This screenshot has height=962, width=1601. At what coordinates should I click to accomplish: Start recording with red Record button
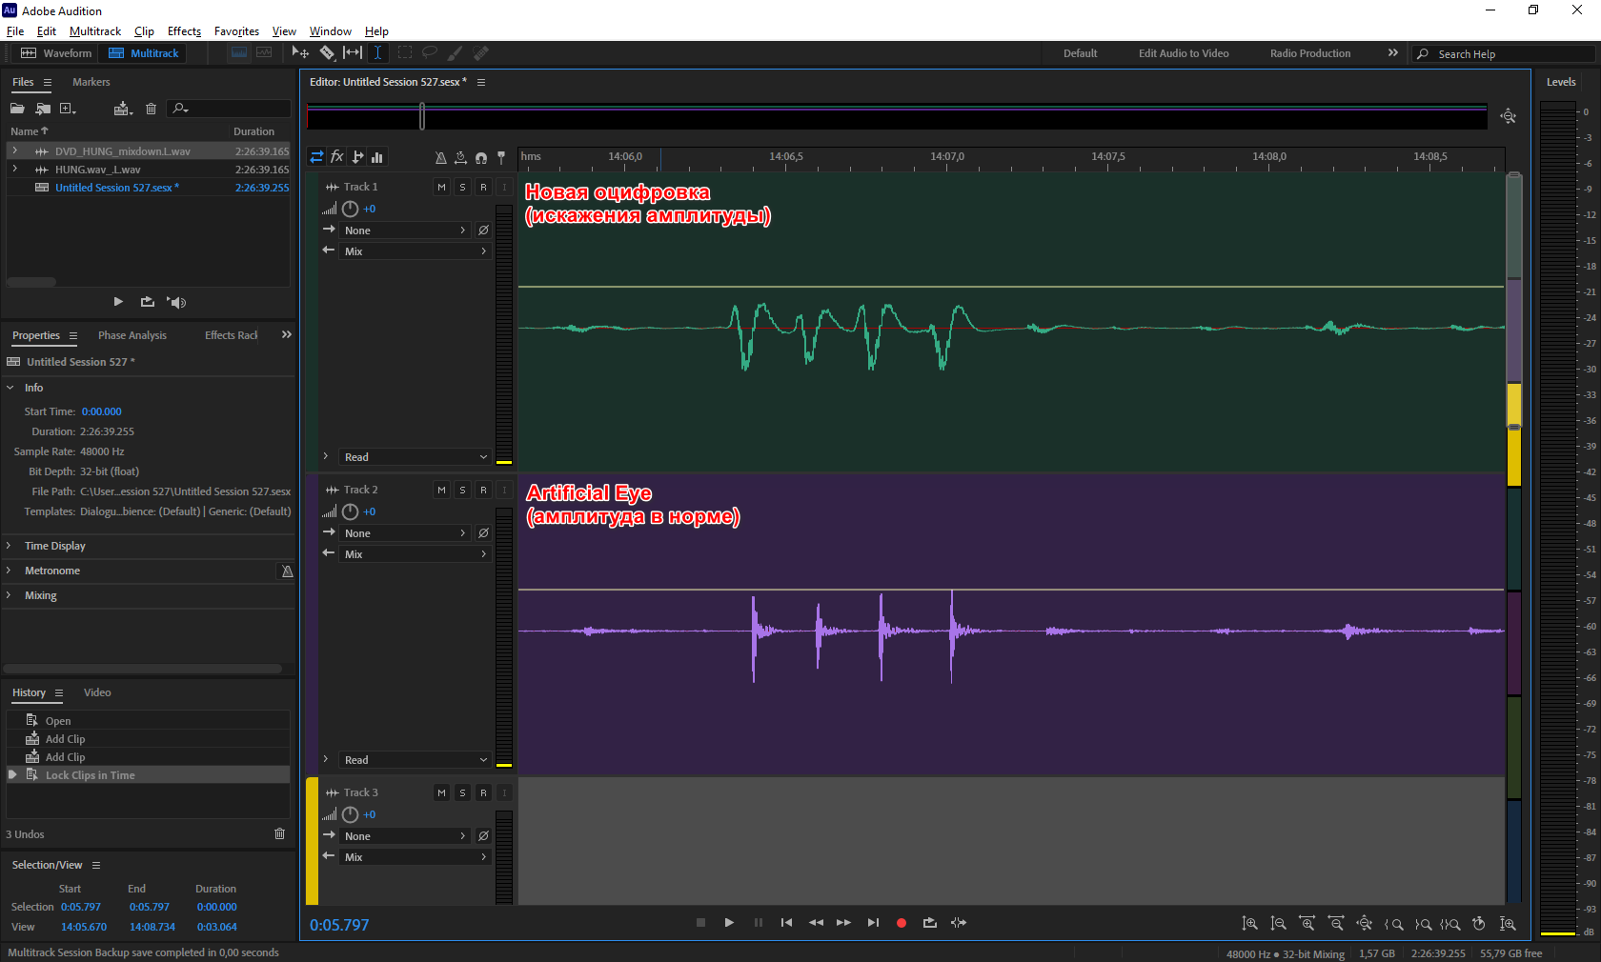click(x=902, y=923)
